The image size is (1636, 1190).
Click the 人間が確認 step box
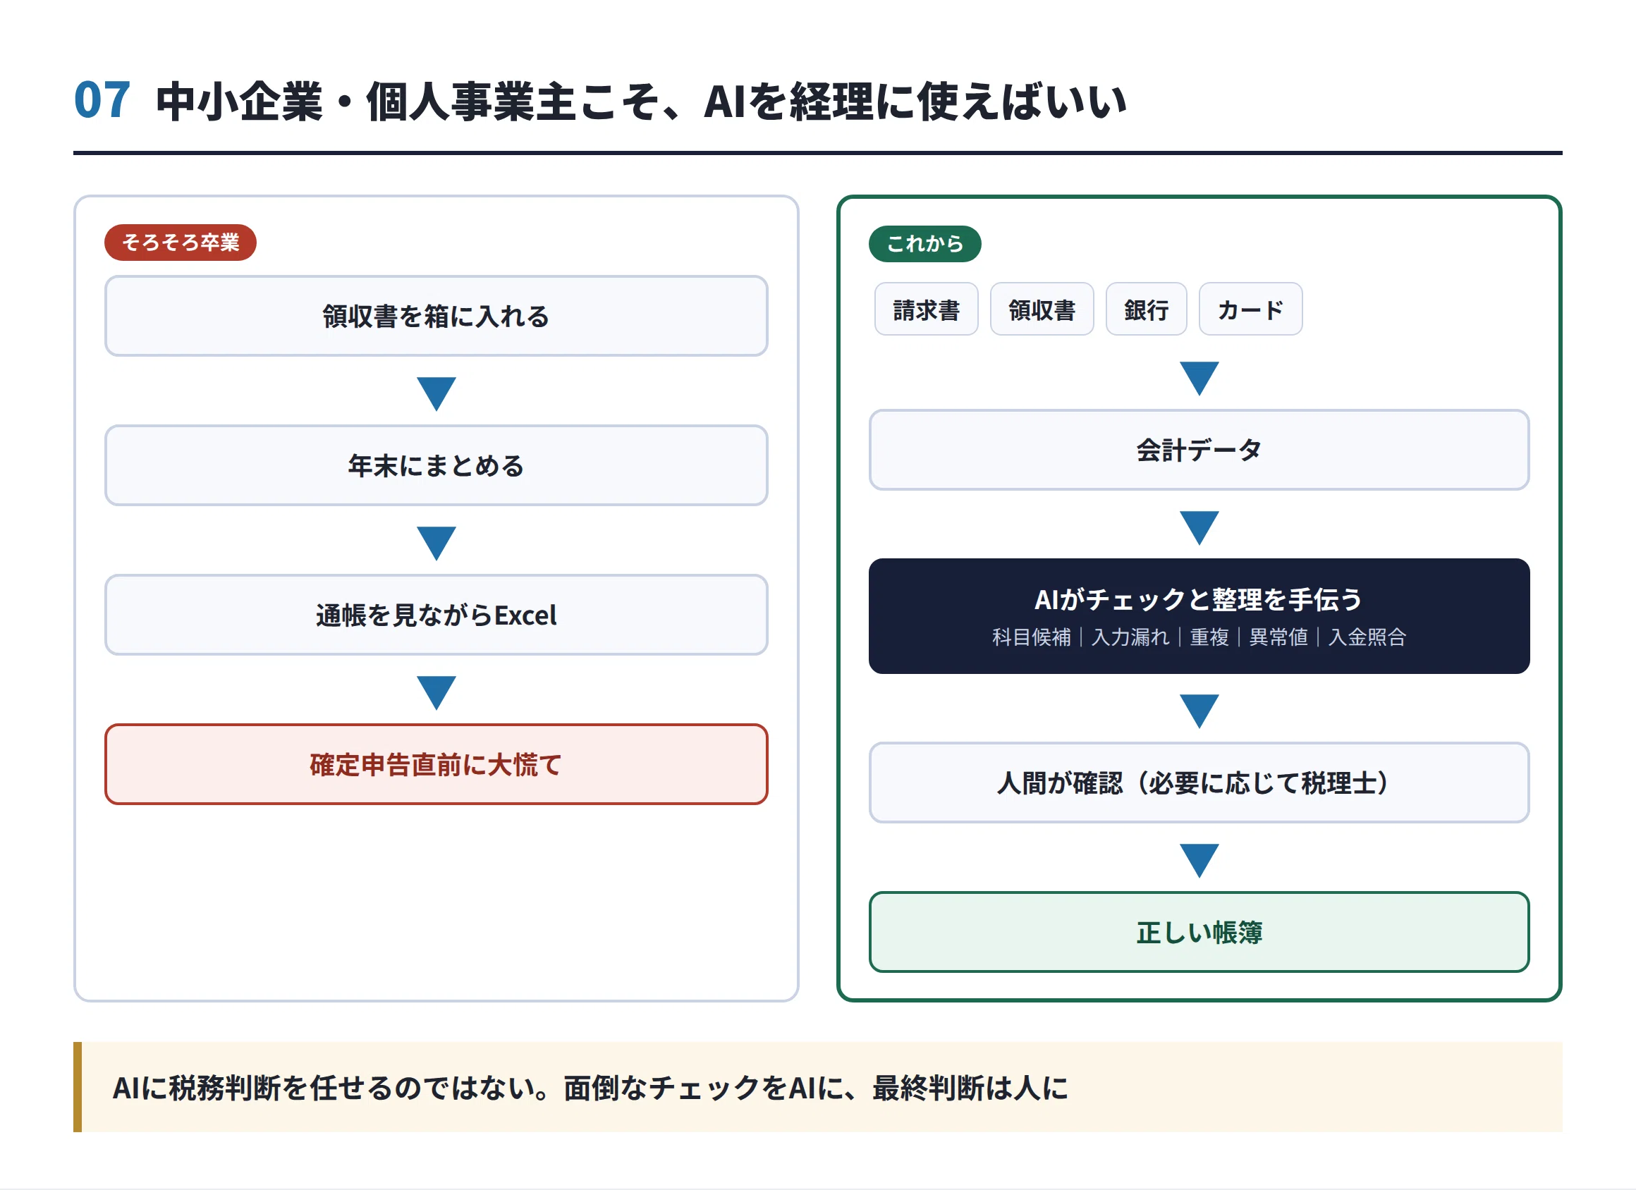1199,783
